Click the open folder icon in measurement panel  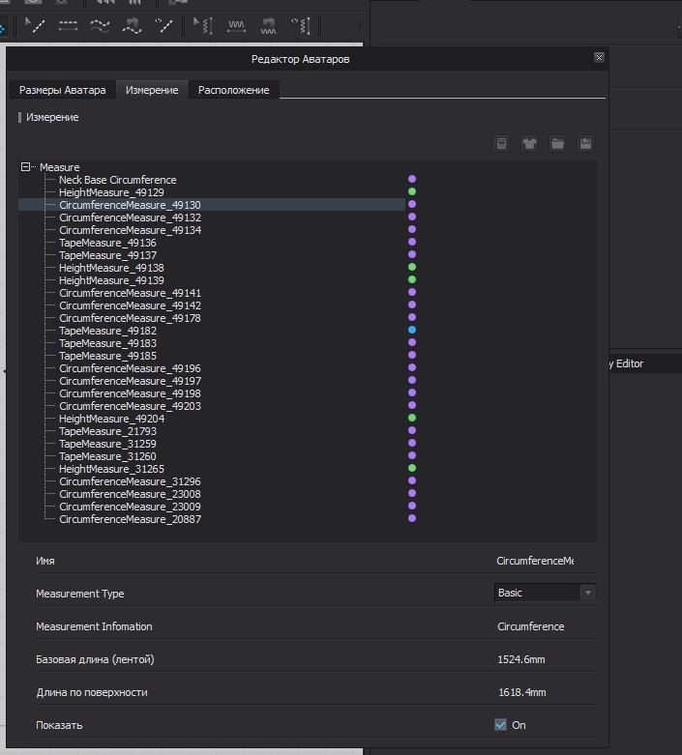[x=557, y=144]
